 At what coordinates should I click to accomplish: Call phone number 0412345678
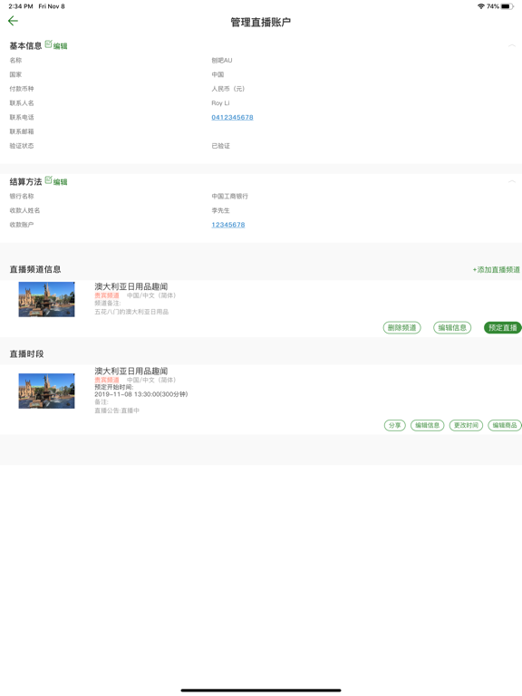[x=232, y=117]
